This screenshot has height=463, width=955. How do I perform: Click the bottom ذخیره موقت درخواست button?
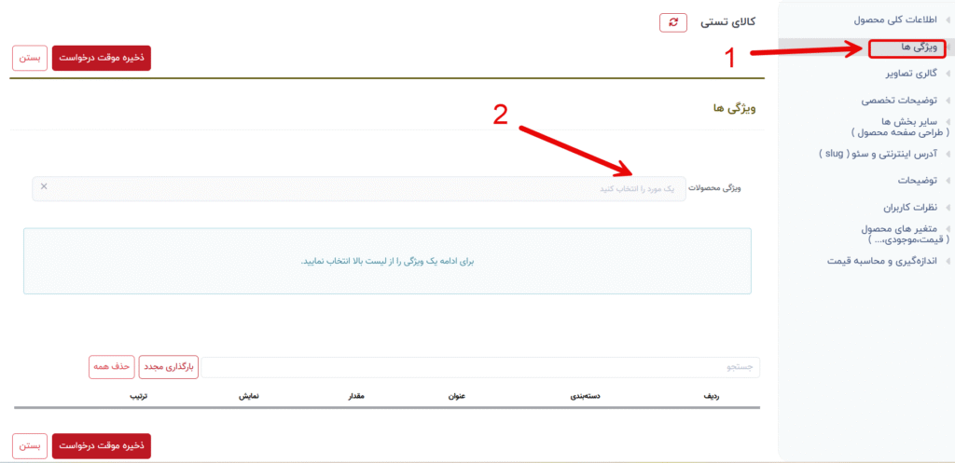point(102,446)
